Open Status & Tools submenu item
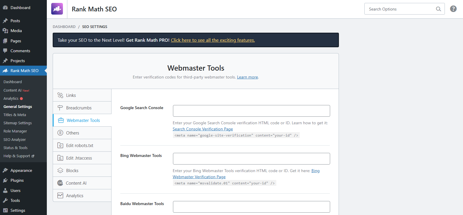This screenshot has width=463, height=215. tap(16, 148)
